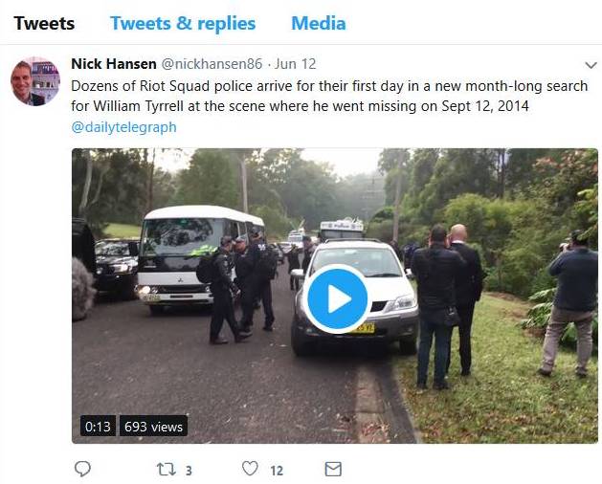This screenshot has height=484, width=602.
Task: Click the 0:13 video duration badge
Action: coord(98,427)
